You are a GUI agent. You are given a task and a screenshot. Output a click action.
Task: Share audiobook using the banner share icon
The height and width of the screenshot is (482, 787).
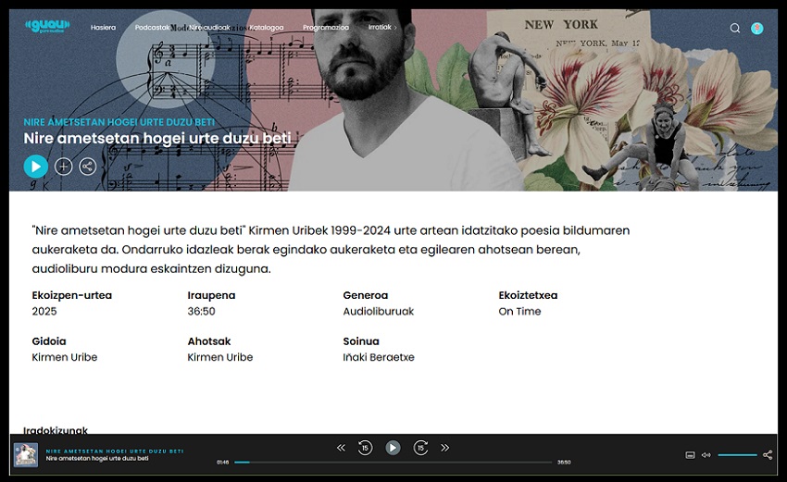tap(87, 167)
